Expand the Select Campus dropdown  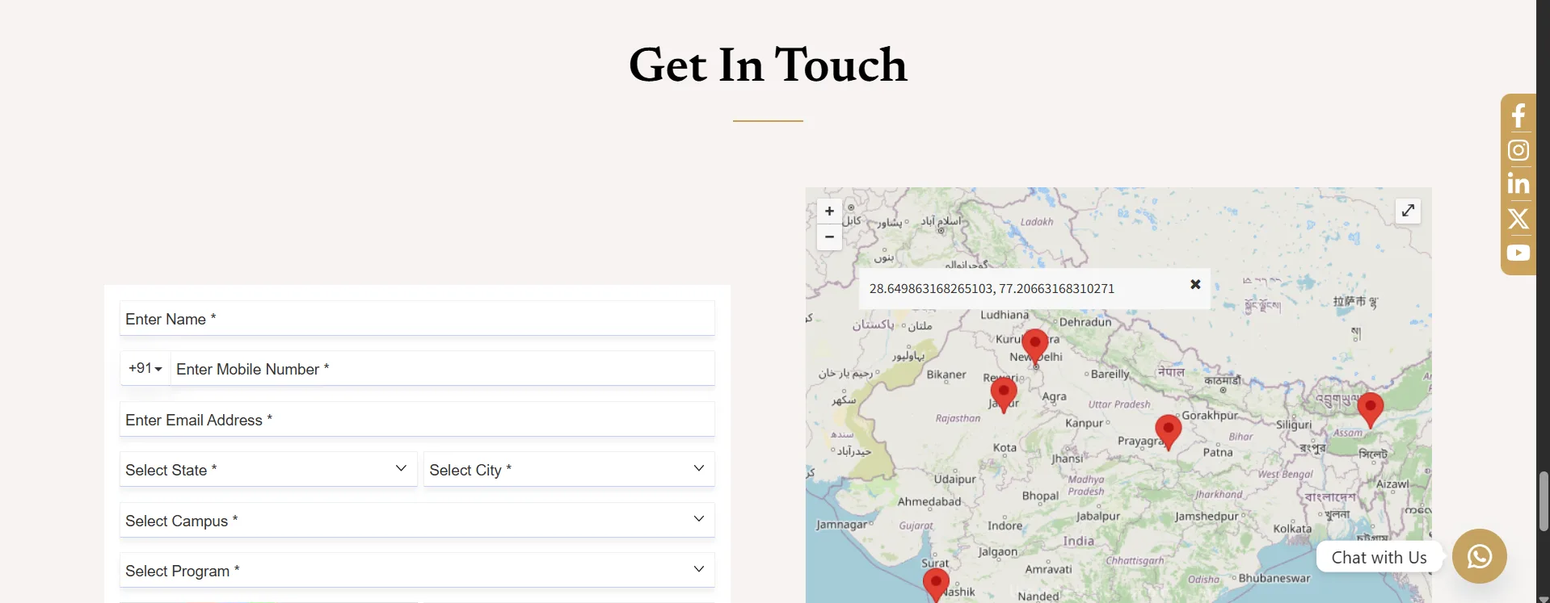(x=417, y=521)
